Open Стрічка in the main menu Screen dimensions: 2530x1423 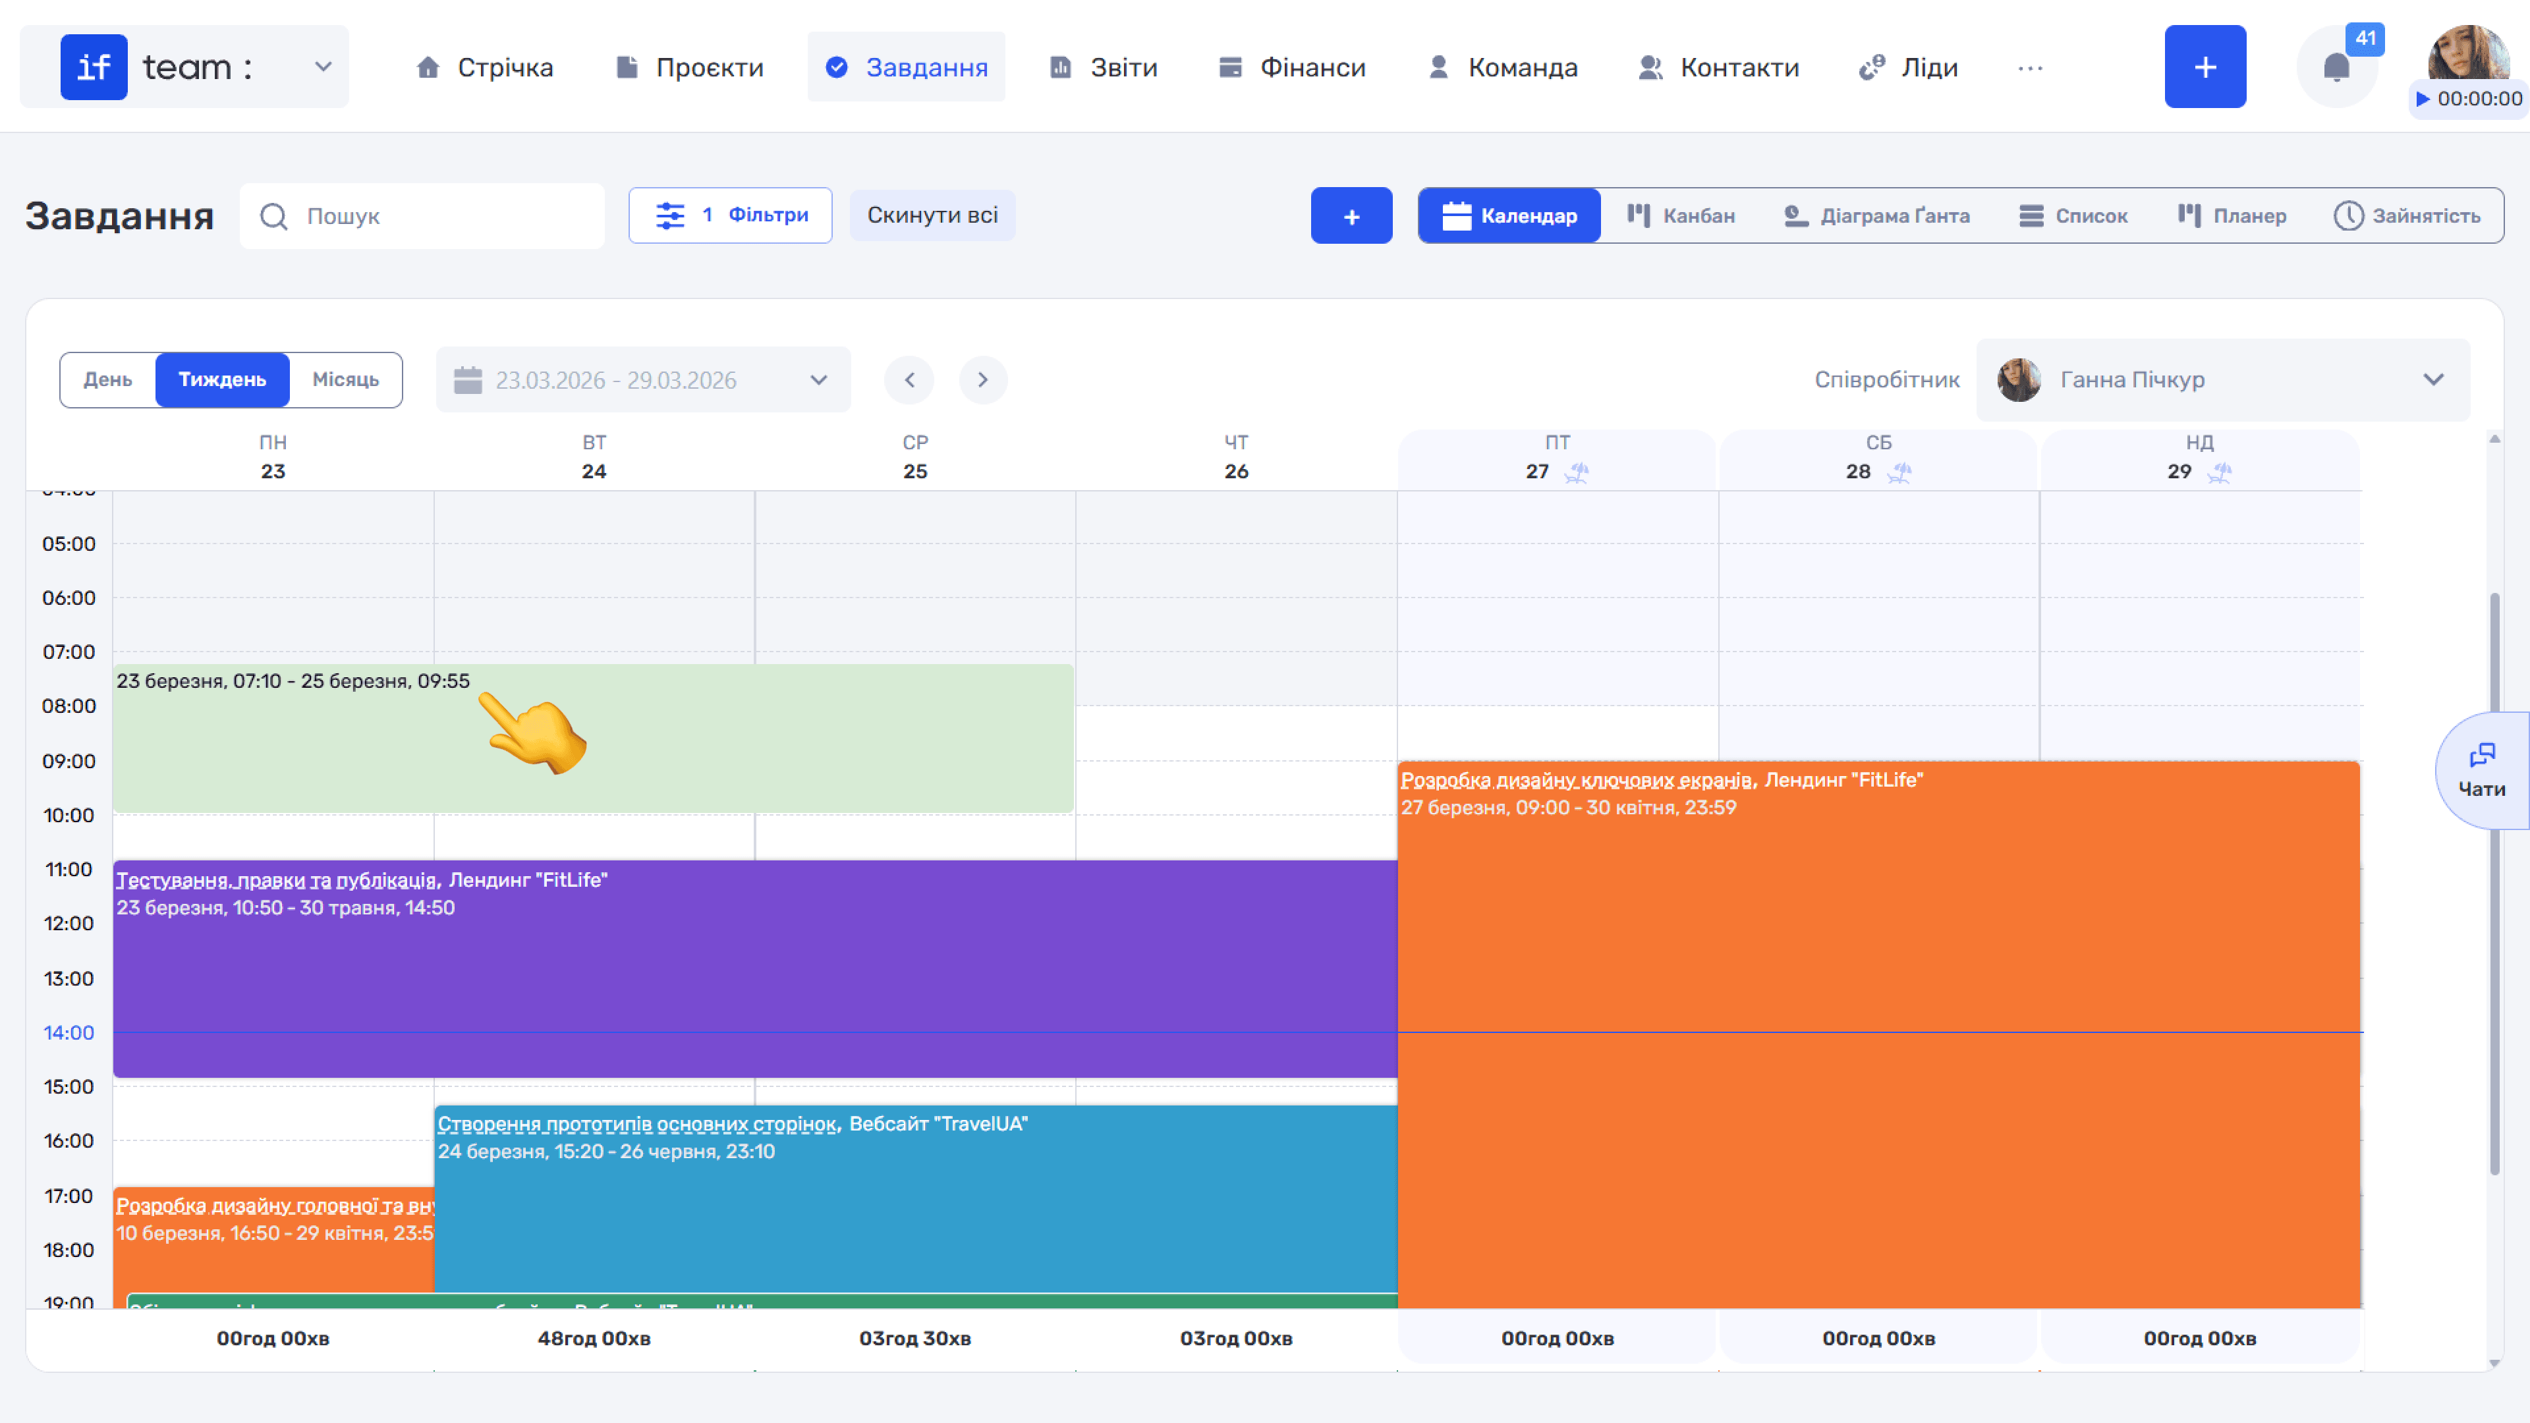485,67
